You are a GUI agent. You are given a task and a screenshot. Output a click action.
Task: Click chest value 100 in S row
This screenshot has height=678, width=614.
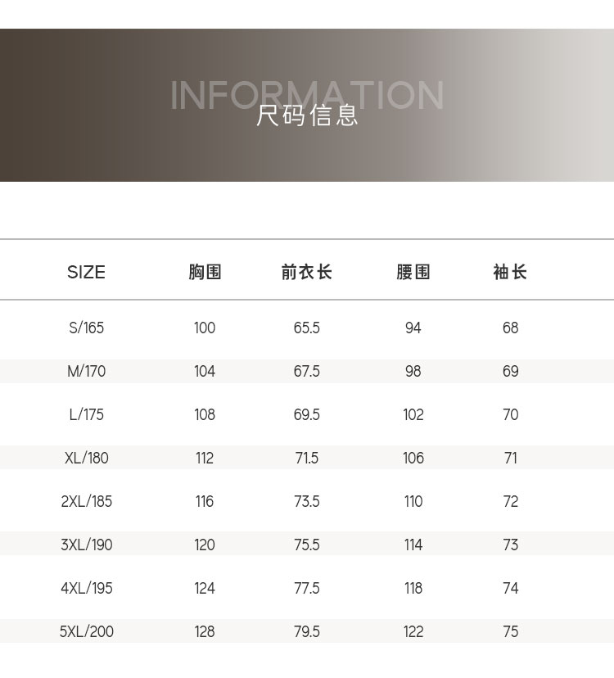coord(205,328)
